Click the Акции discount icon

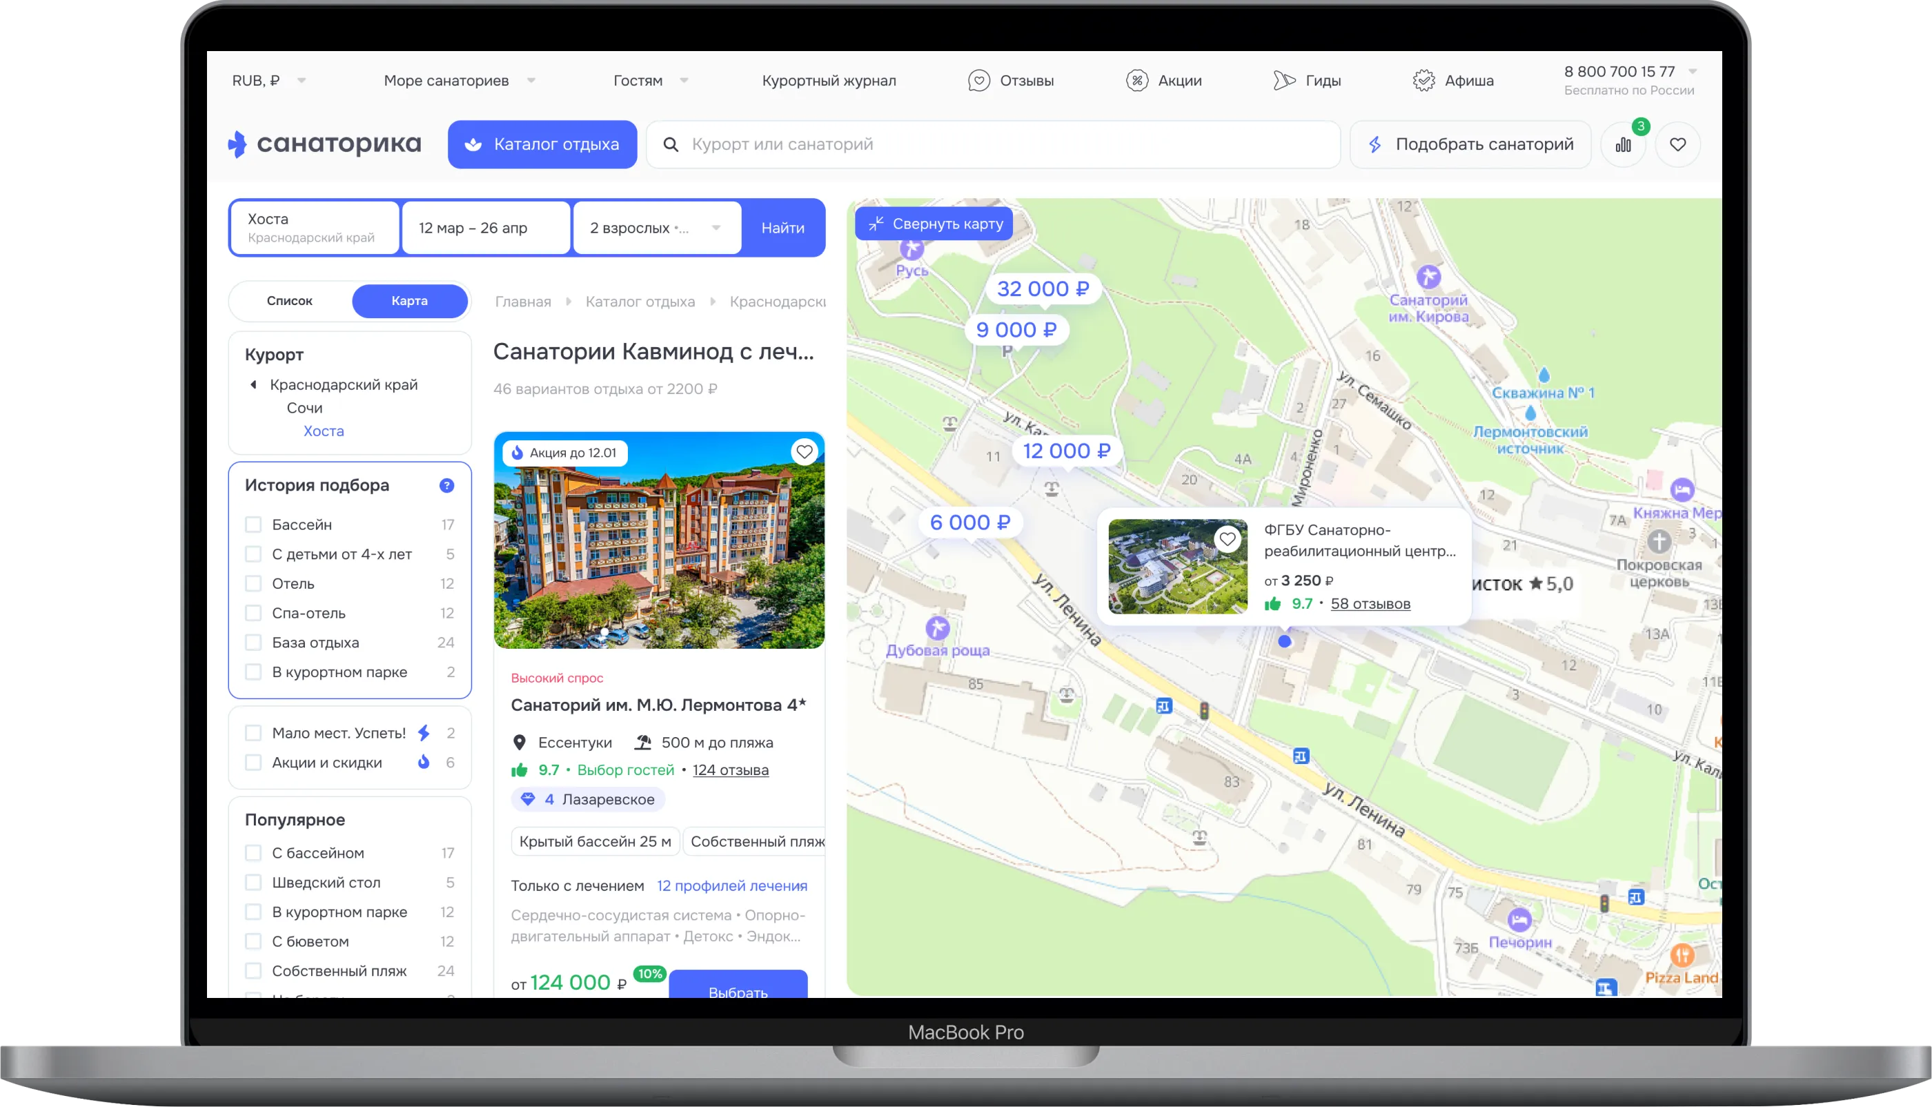pos(1137,81)
